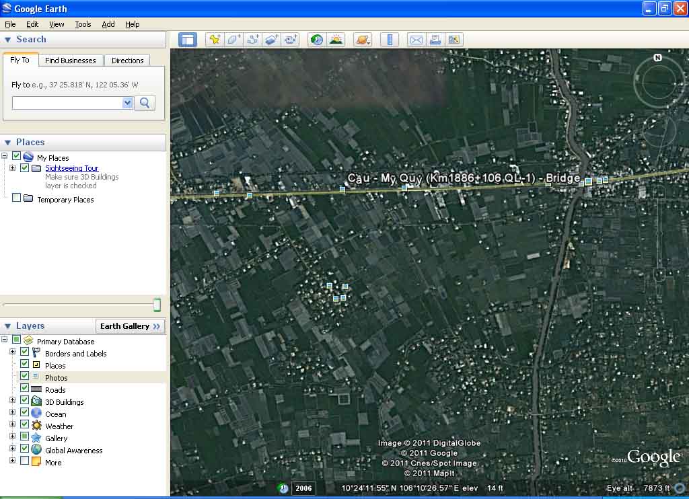Toggle Borders and Labels checkbox
The width and height of the screenshot is (689, 499).
(25, 352)
